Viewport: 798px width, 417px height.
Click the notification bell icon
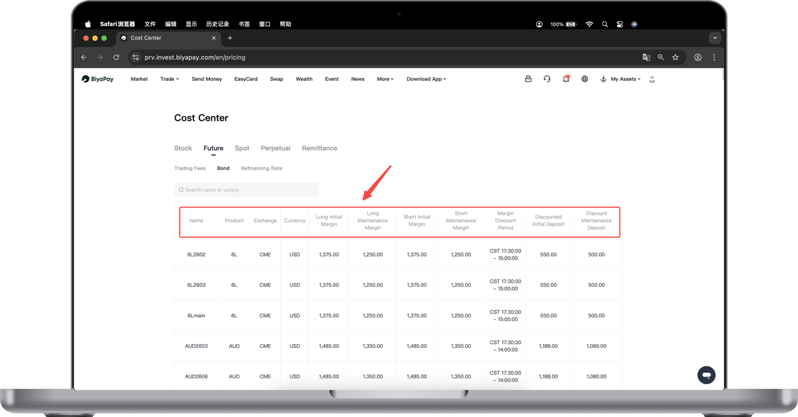point(565,79)
